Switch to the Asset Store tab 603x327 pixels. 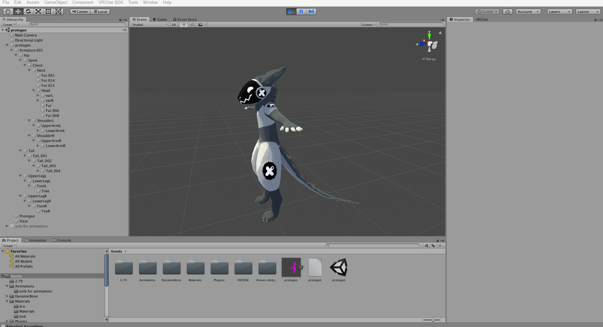pos(185,20)
